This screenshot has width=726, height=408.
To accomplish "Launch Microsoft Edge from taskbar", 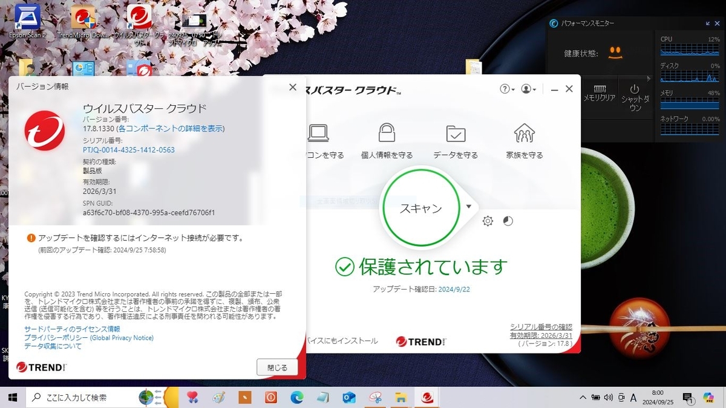I will pyautogui.click(x=296, y=397).
